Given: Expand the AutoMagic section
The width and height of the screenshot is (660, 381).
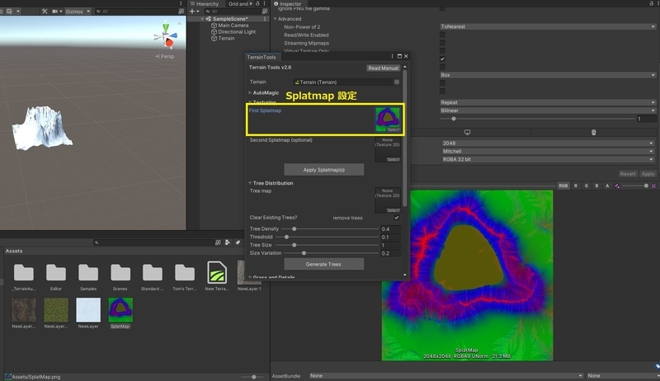Looking at the screenshot, I should [x=250, y=92].
